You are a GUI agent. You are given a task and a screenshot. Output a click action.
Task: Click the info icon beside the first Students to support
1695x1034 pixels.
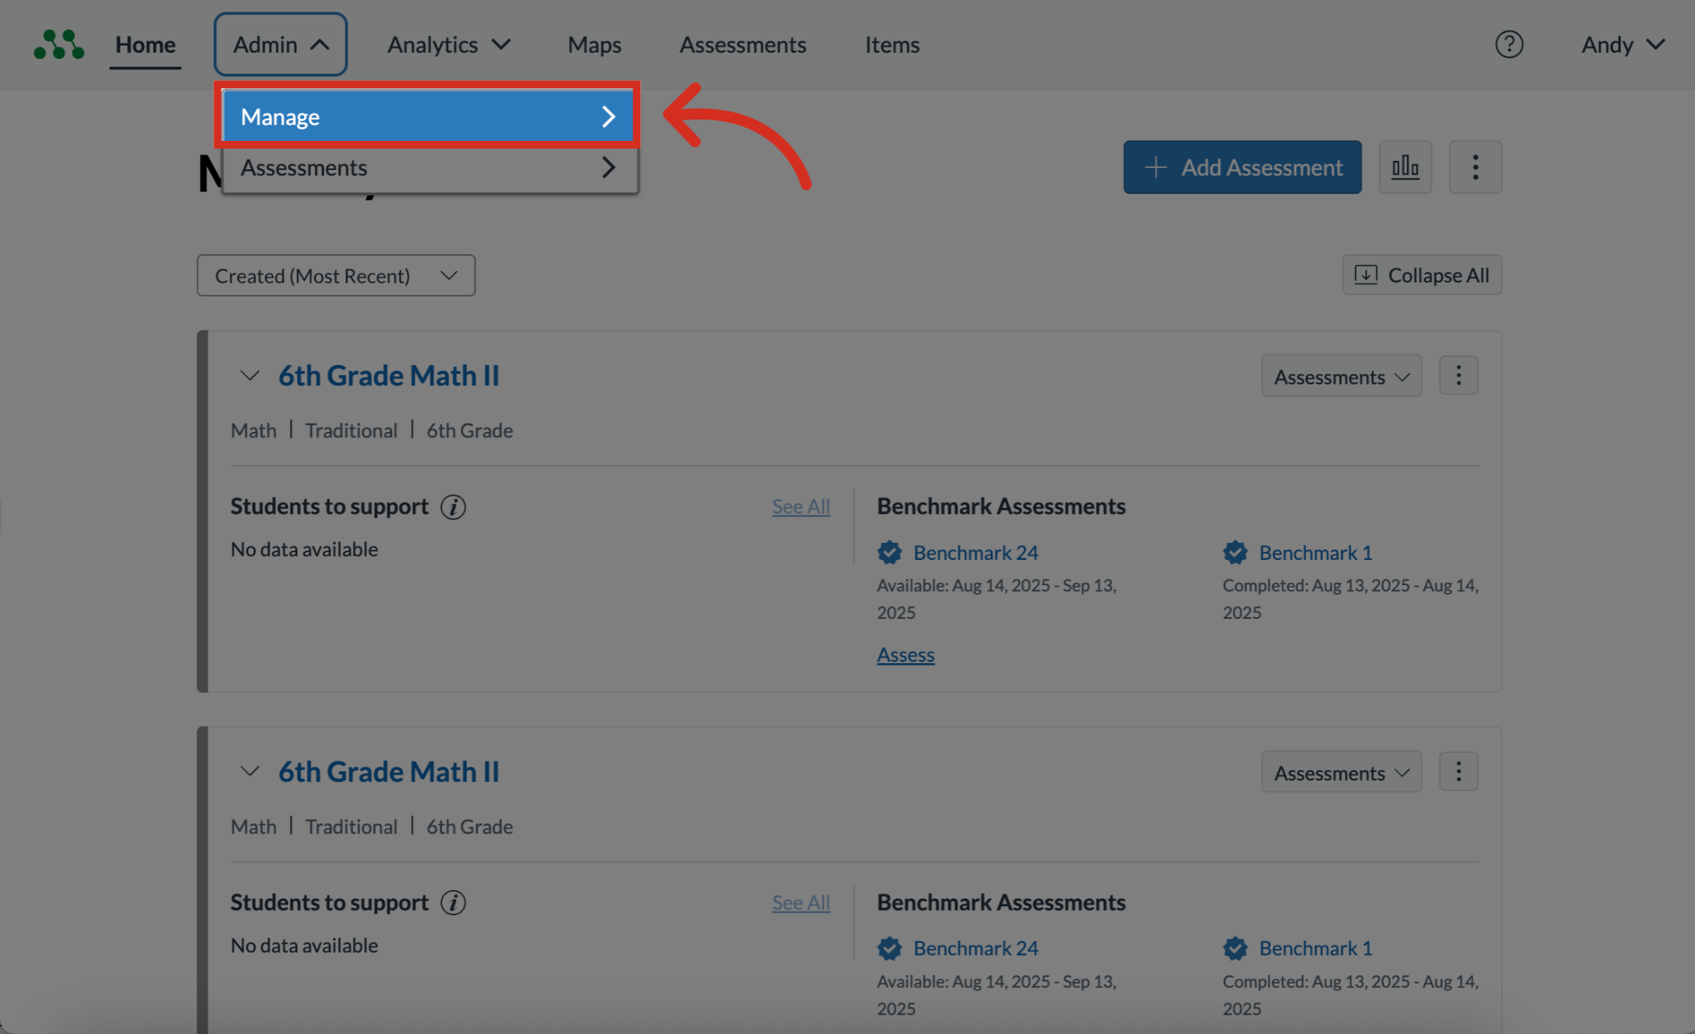pos(453,506)
